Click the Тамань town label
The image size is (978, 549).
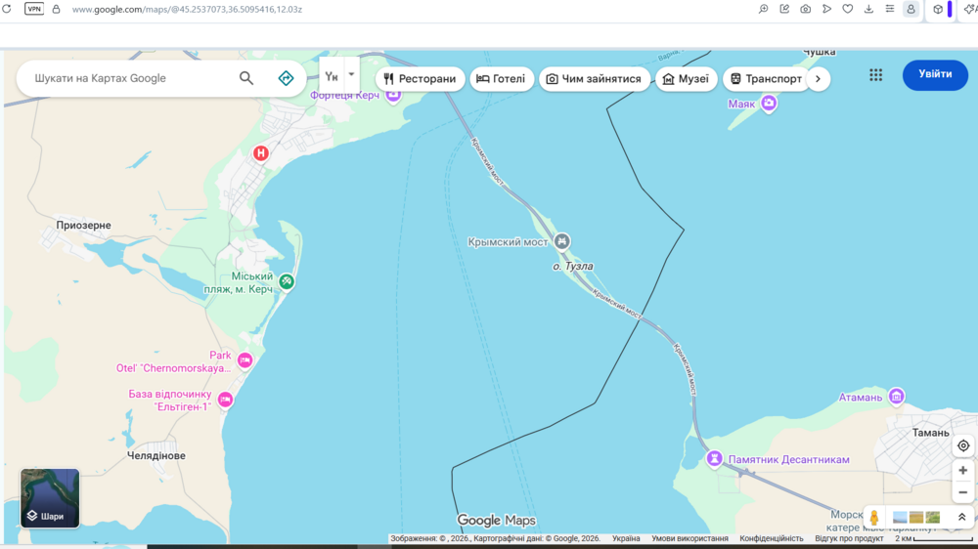(x=931, y=433)
